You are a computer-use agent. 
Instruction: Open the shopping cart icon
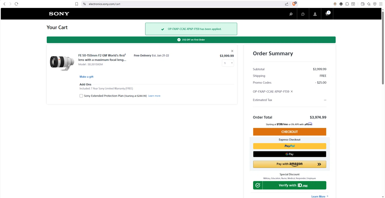coord(327,14)
